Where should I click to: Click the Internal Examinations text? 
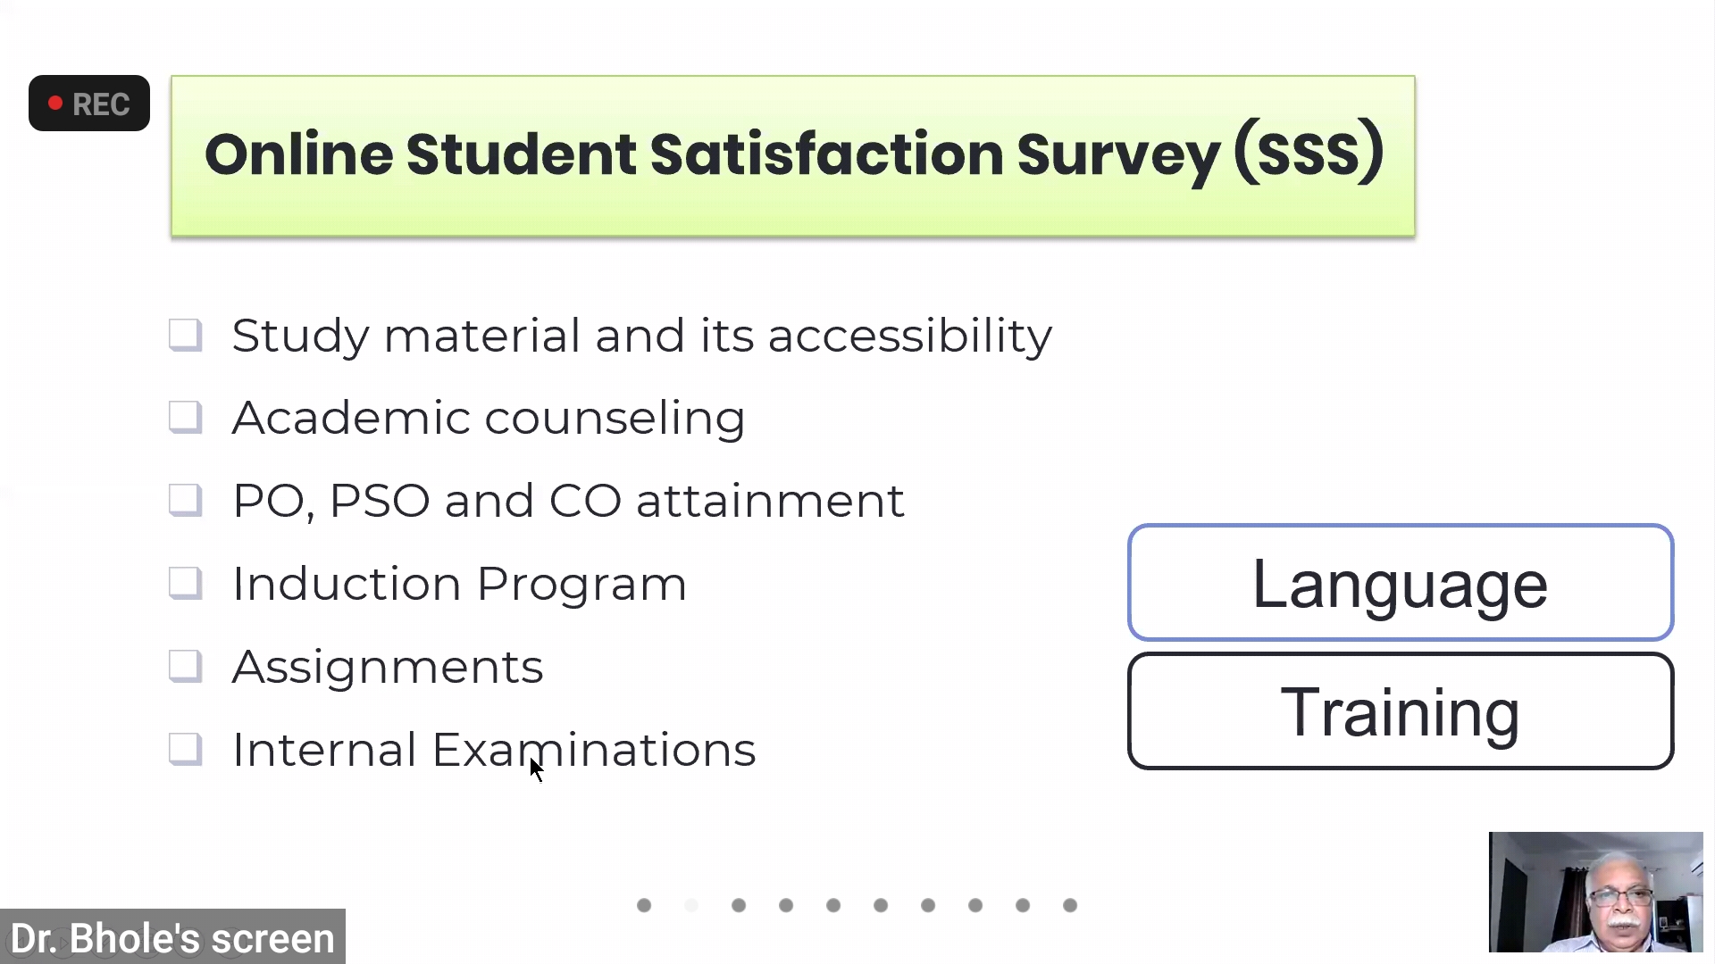(494, 750)
